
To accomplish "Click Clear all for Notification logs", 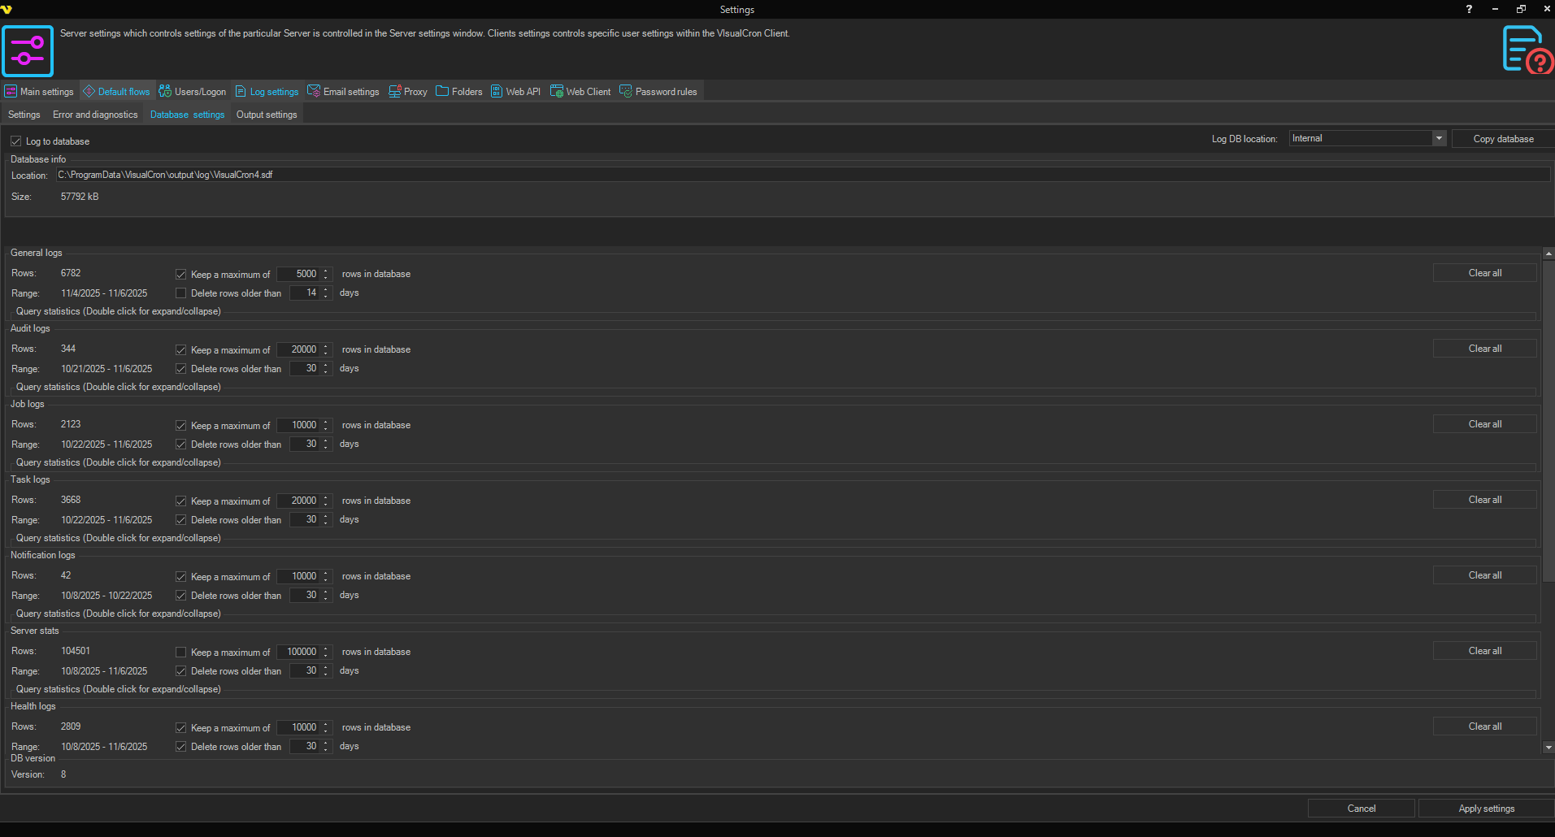I will [1484, 575].
